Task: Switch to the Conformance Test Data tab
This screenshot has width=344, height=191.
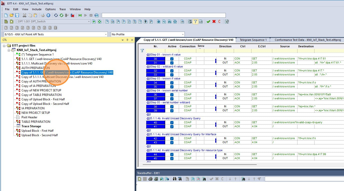Action: [307, 40]
